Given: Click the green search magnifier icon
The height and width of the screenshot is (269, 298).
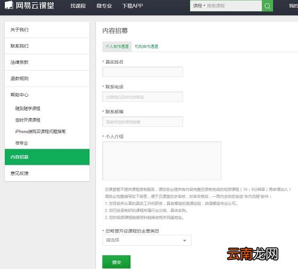Looking at the screenshot, I should pos(267,6).
